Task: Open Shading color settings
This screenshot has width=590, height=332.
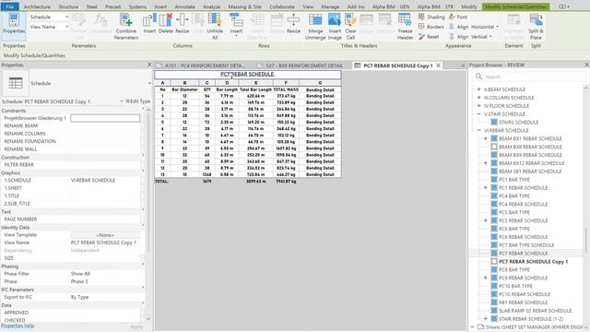Action: click(x=431, y=17)
